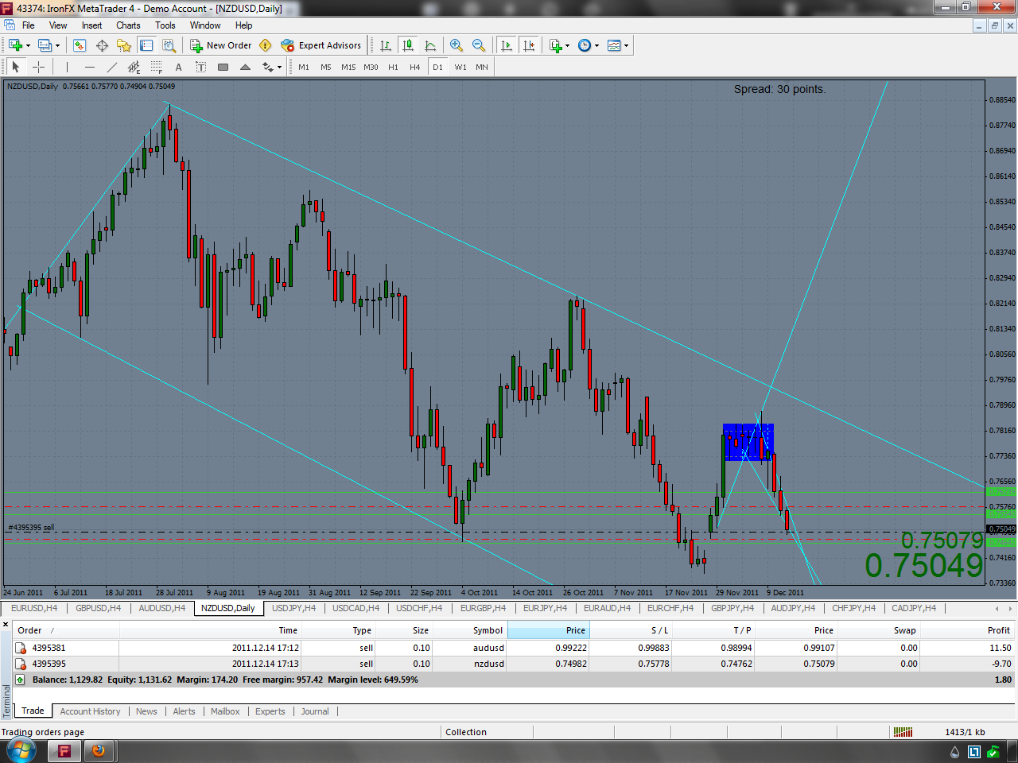The image size is (1018, 763).
Task: Open the Periods clock icon
Action: coord(585,45)
